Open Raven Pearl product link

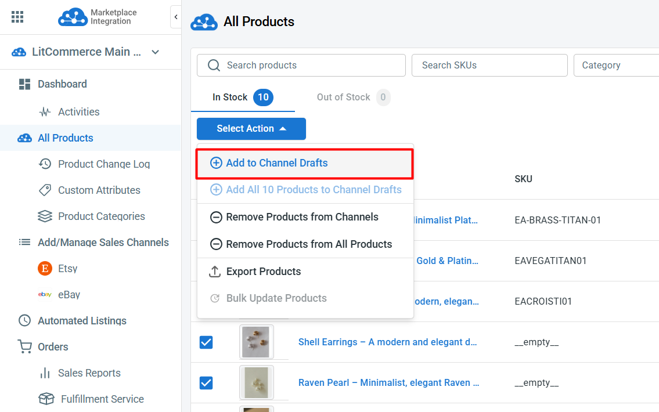point(389,382)
